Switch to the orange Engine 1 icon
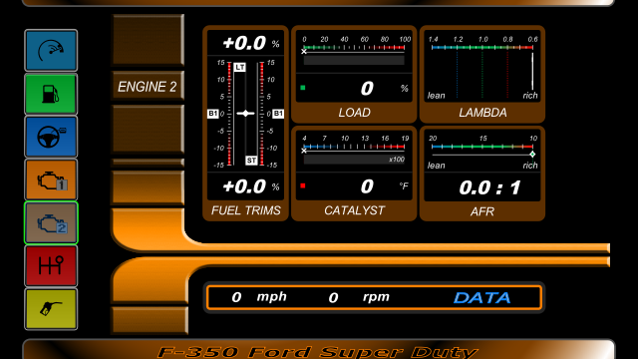Screen dimensions: 638x359 pos(51,179)
